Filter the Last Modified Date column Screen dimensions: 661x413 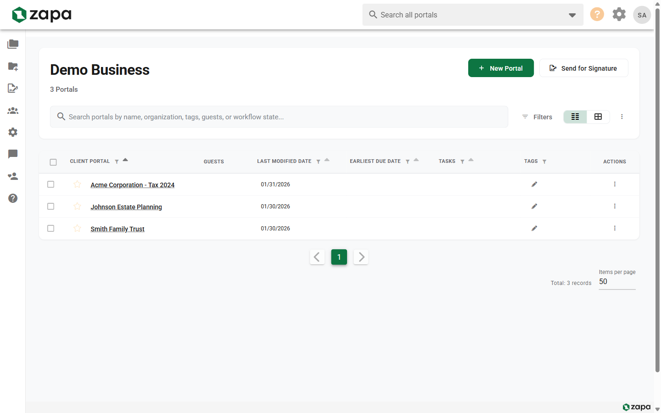point(318,162)
